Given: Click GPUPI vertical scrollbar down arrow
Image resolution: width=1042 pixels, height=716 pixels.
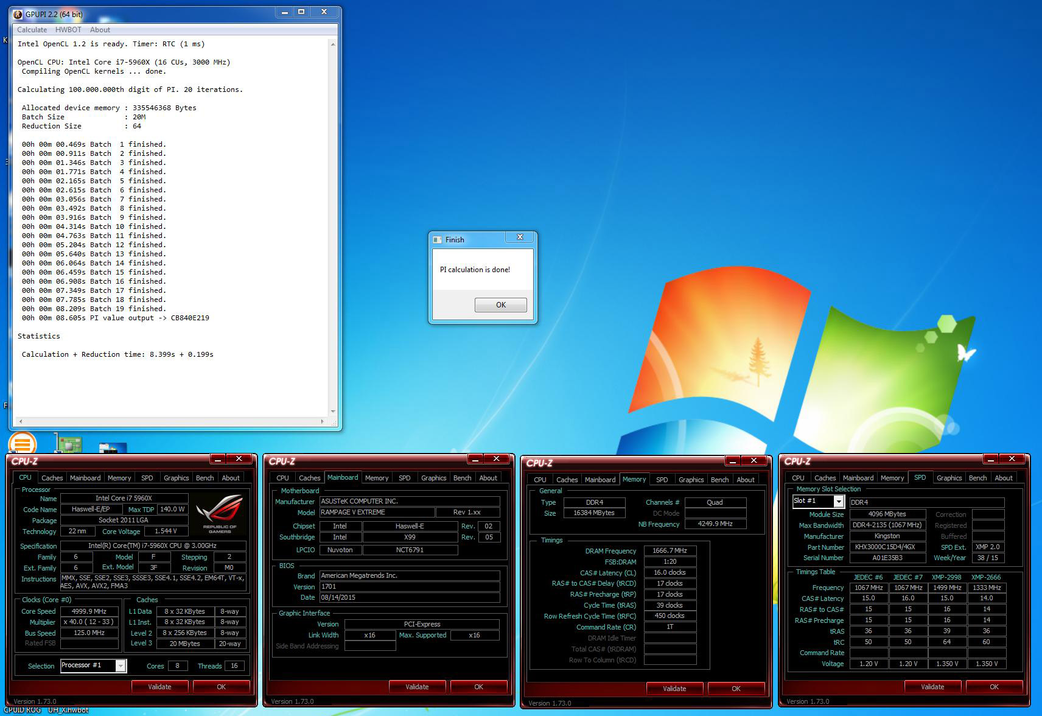Looking at the screenshot, I should coord(332,412).
